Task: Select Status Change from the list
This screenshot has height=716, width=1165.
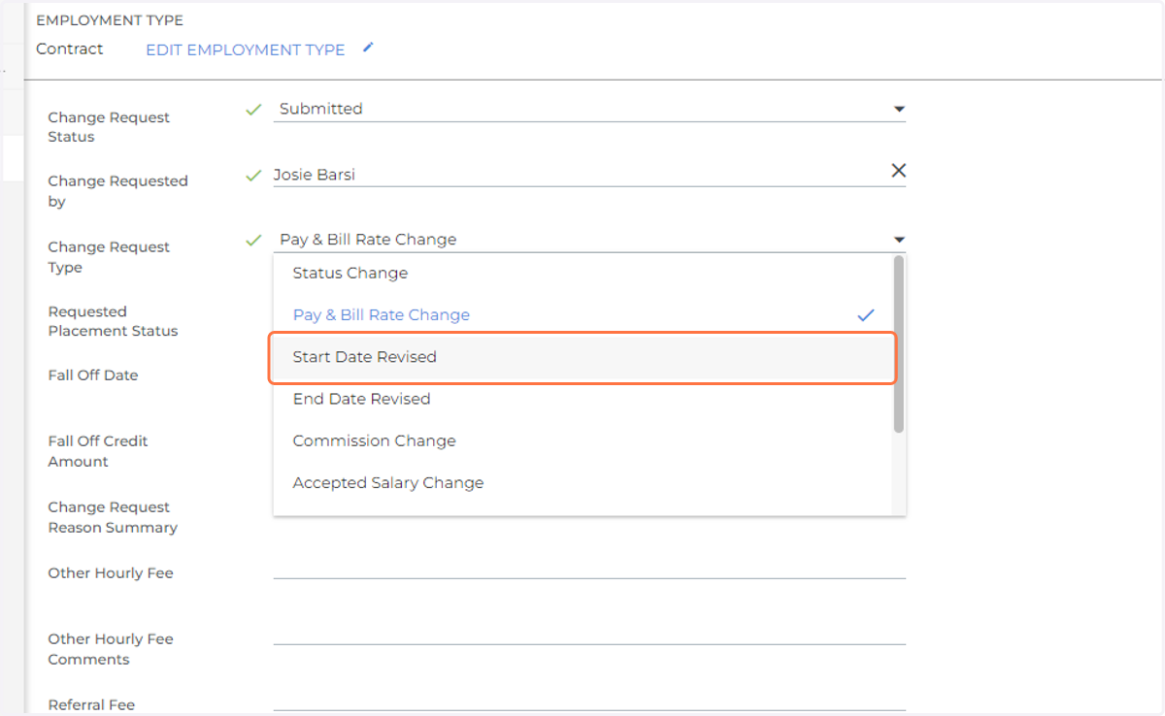Action: [x=582, y=274]
